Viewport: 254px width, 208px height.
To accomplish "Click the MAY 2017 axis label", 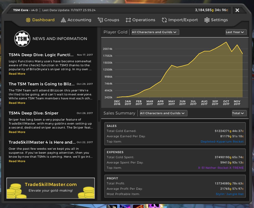I will click(172, 103).
